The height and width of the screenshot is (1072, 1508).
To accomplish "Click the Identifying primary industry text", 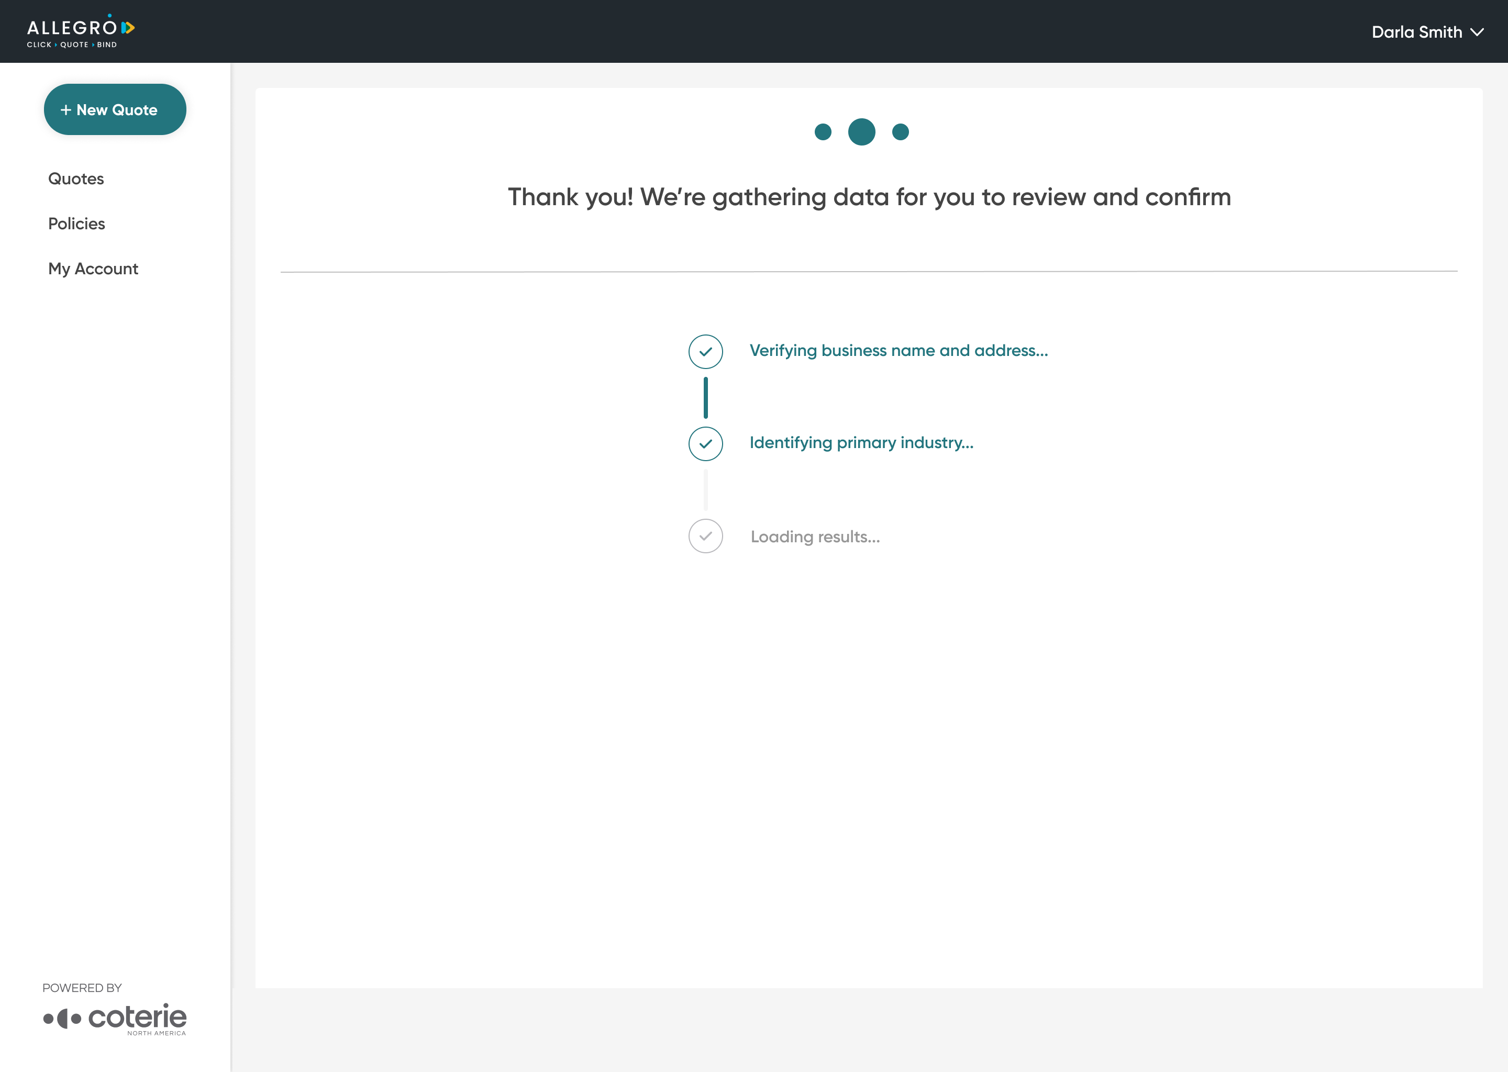I will (861, 443).
